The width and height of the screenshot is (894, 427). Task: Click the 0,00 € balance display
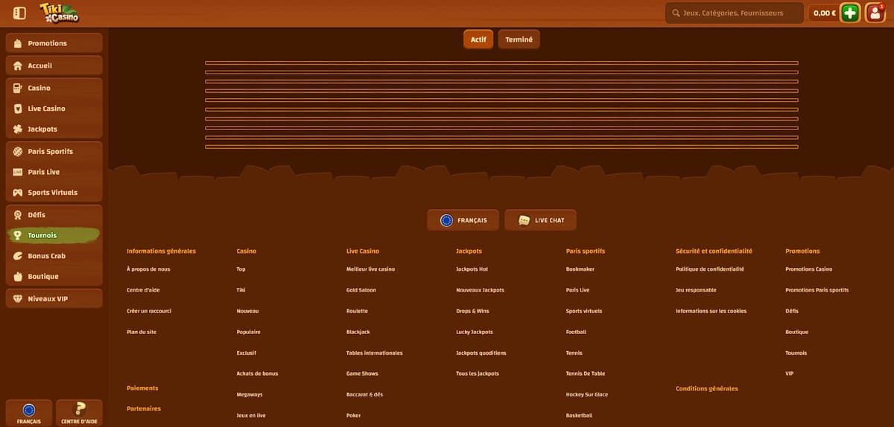tap(824, 13)
